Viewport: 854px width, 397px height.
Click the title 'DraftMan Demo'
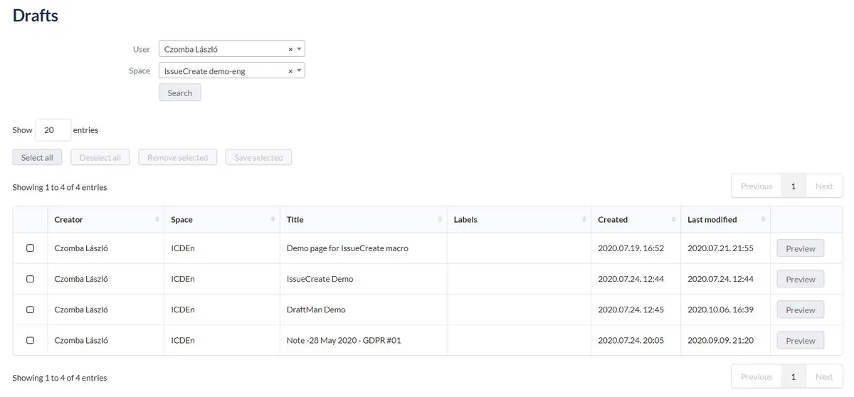316,309
